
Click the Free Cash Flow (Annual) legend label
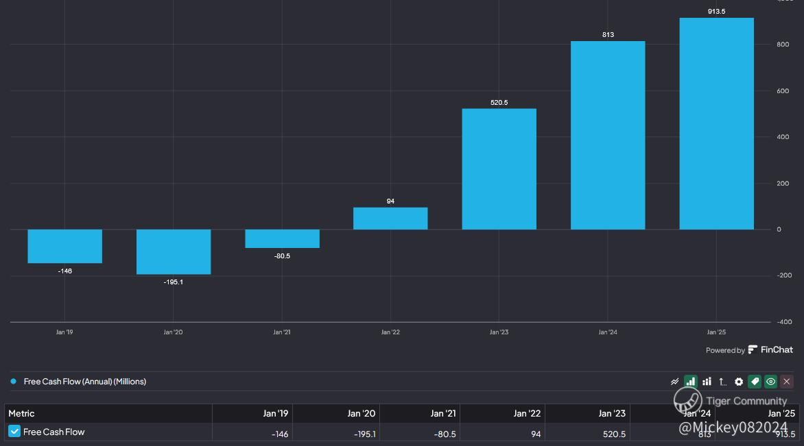tap(84, 382)
